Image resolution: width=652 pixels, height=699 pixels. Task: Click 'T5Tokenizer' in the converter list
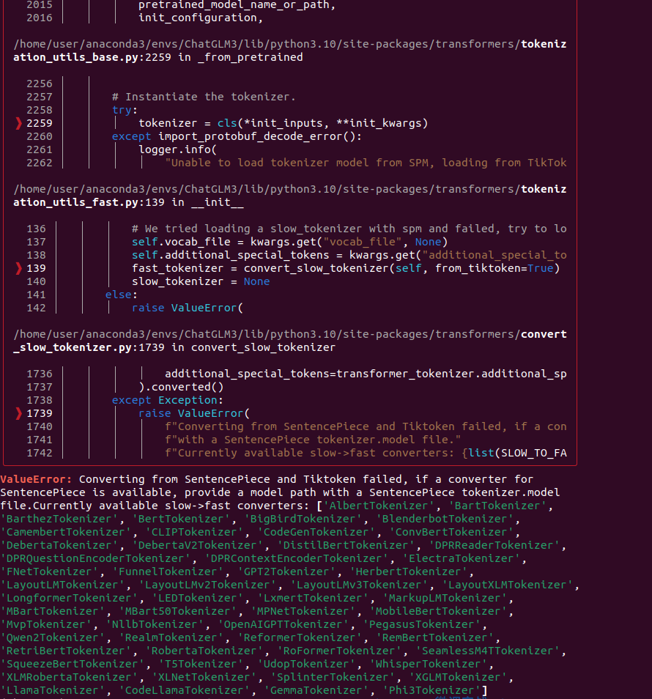pyautogui.click(x=201, y=664)
